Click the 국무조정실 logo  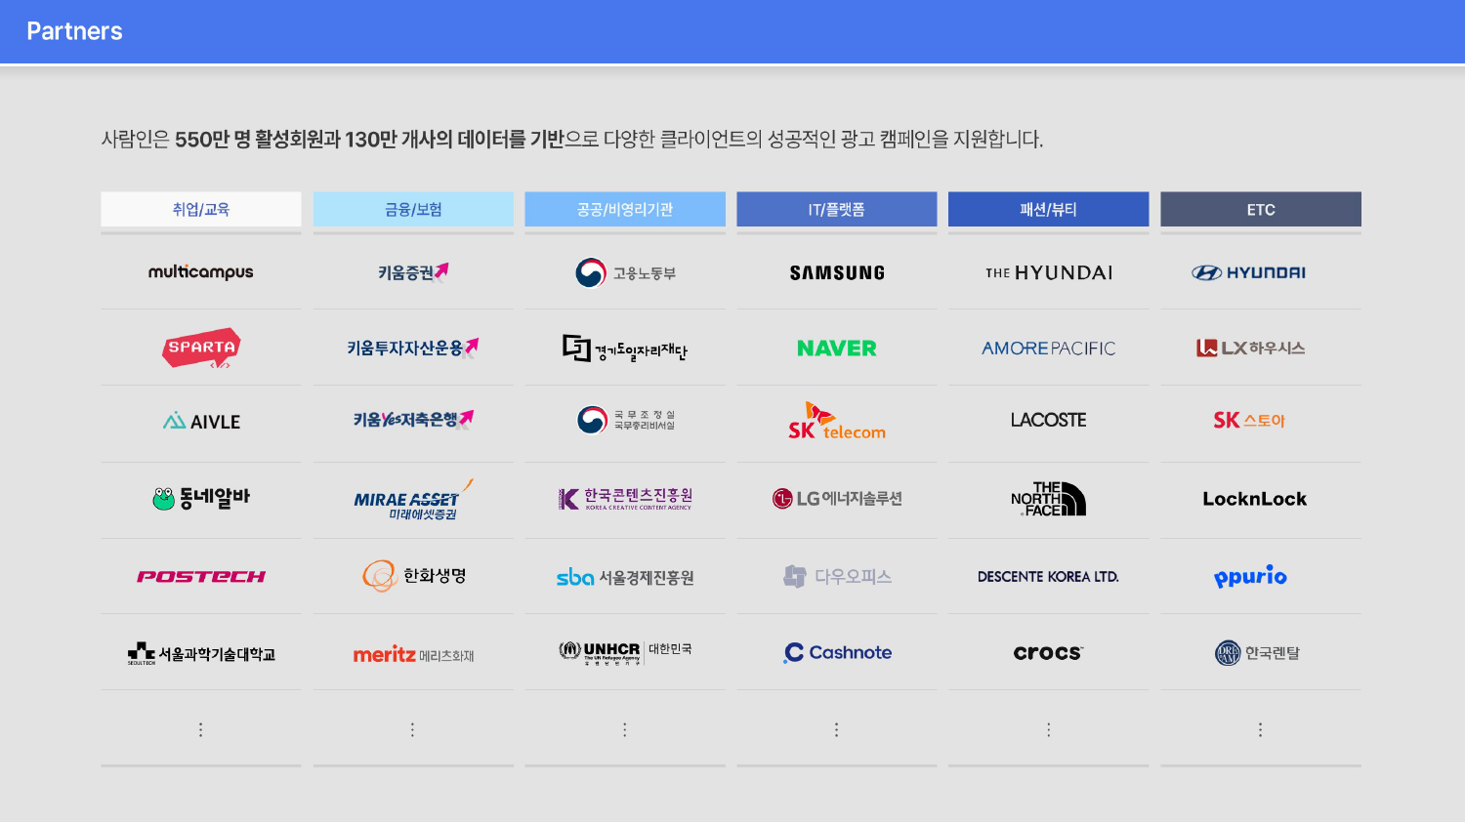pyautogui.click(x=625, y=420)
